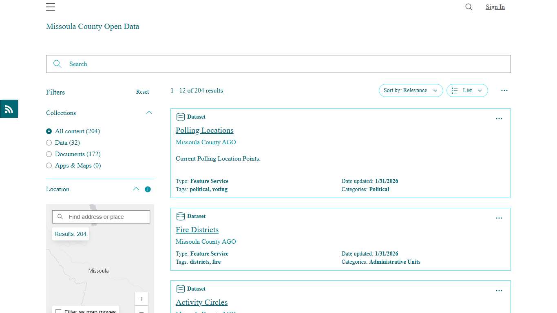Open the results overflow ellipsis menu

[504, 90]
